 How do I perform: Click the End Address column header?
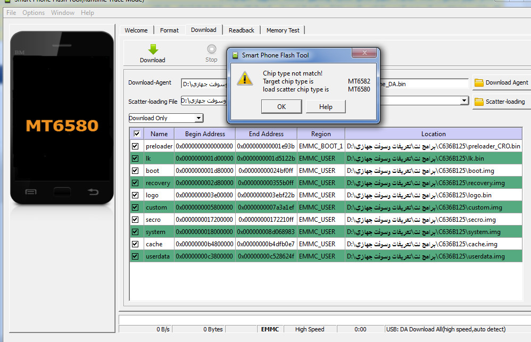click(266, 134)
